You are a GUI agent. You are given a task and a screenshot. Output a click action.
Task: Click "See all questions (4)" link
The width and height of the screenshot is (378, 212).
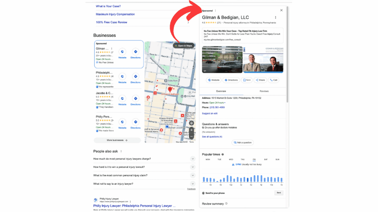[x=212, y=137]
